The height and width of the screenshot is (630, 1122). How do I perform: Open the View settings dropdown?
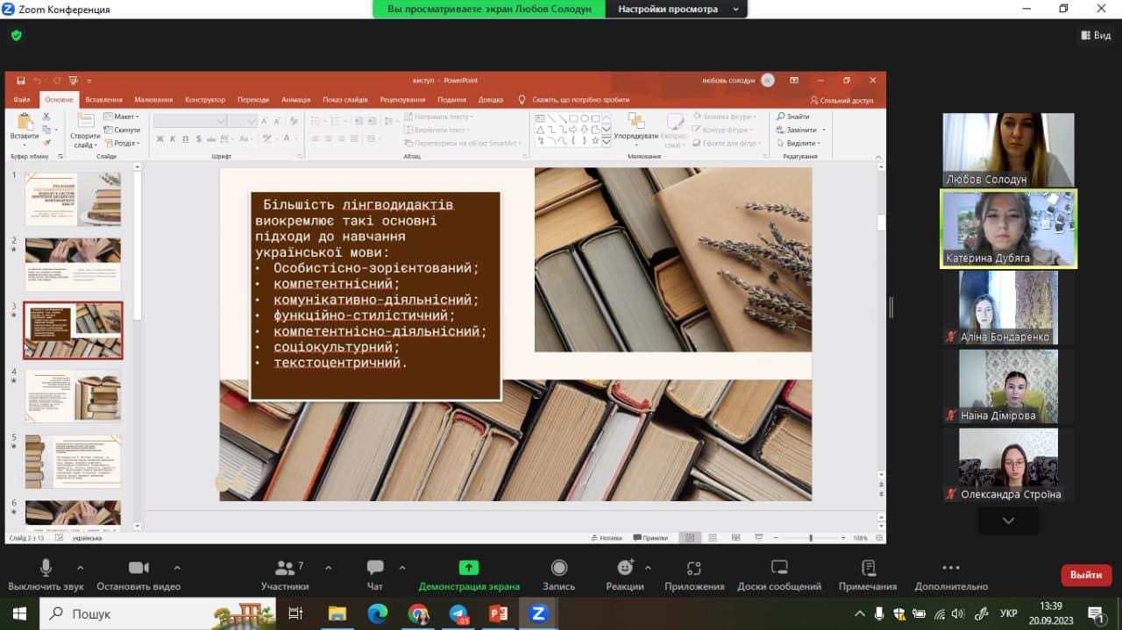pyautogui.click(x=678, y=9)
